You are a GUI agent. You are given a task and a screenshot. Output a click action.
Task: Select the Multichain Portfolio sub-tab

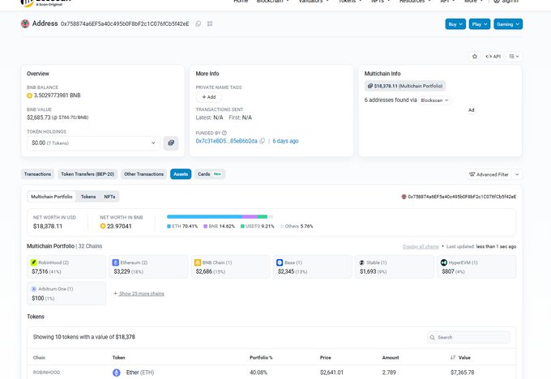(x=52, y=197)
